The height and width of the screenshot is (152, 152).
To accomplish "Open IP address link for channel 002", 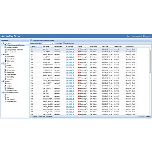I will click(70, 52).
